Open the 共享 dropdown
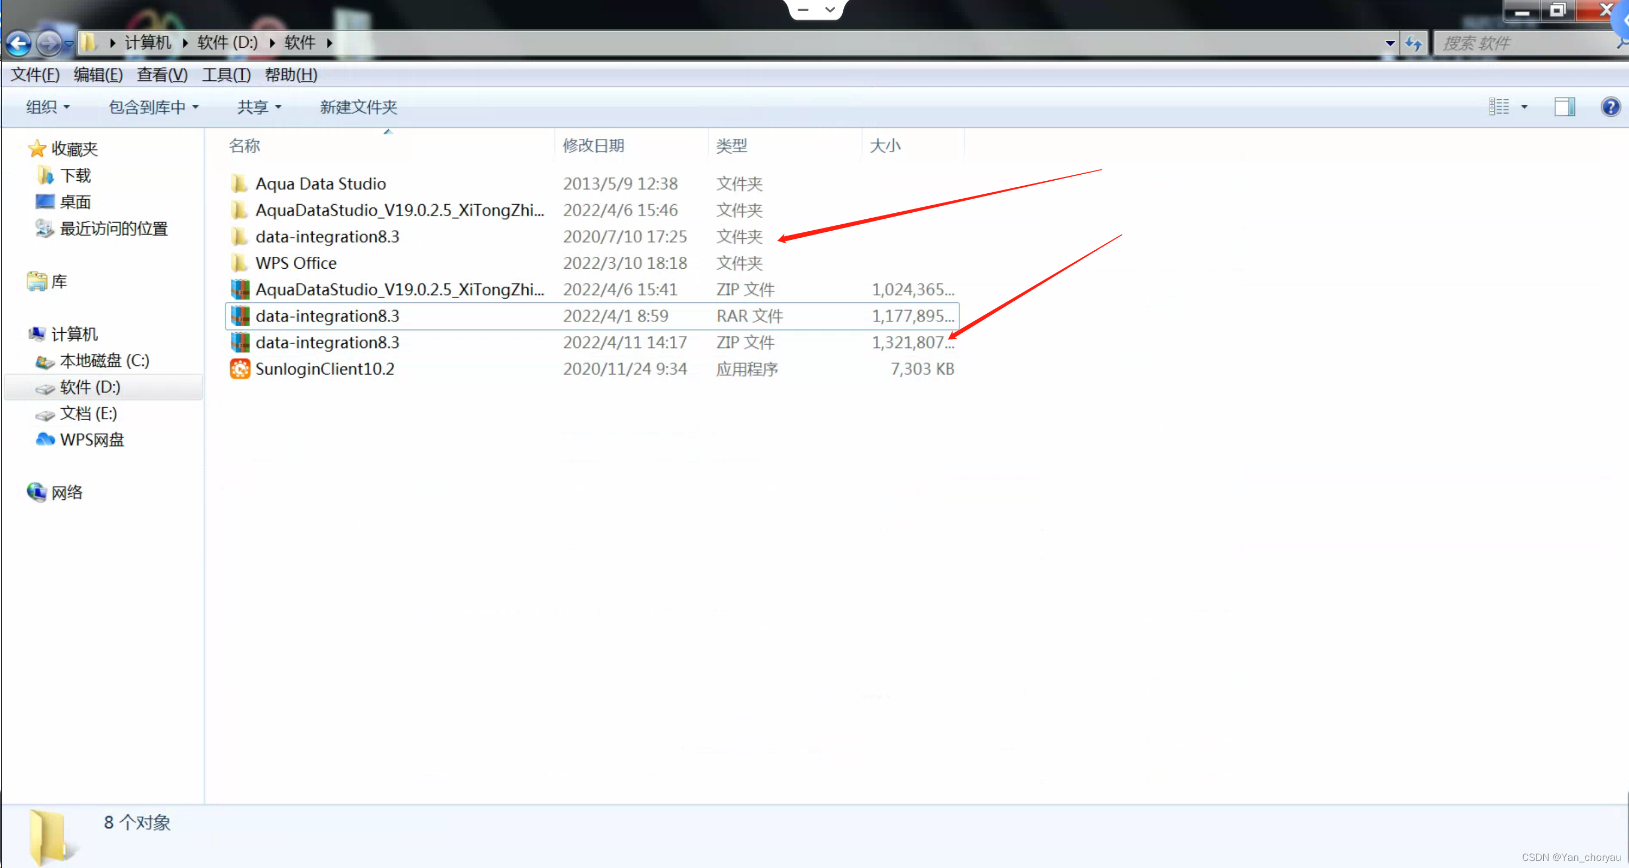This screenshot has width=1629, height=868. pyautogui.click(x=259, y=107)
